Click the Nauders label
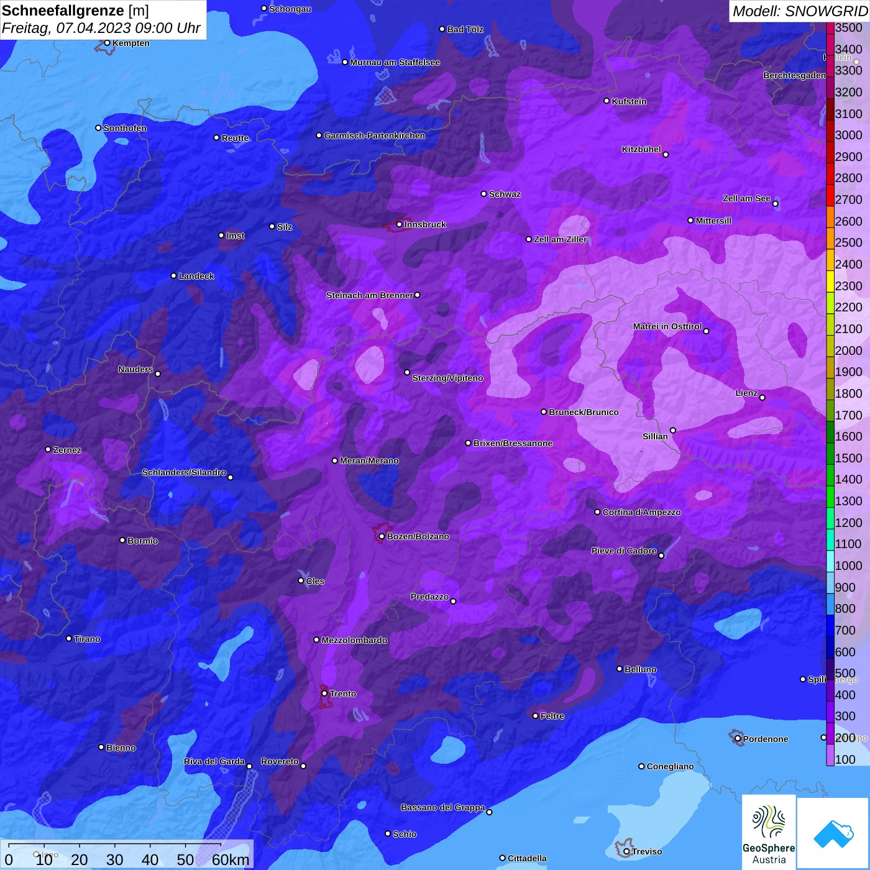 (135, 369)
